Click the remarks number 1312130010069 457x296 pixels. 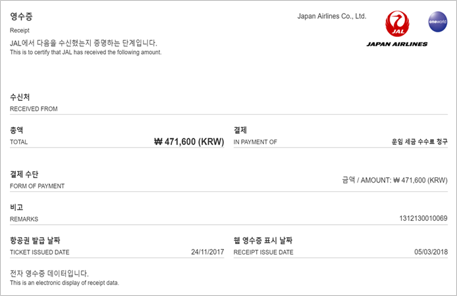pos(423,218)
